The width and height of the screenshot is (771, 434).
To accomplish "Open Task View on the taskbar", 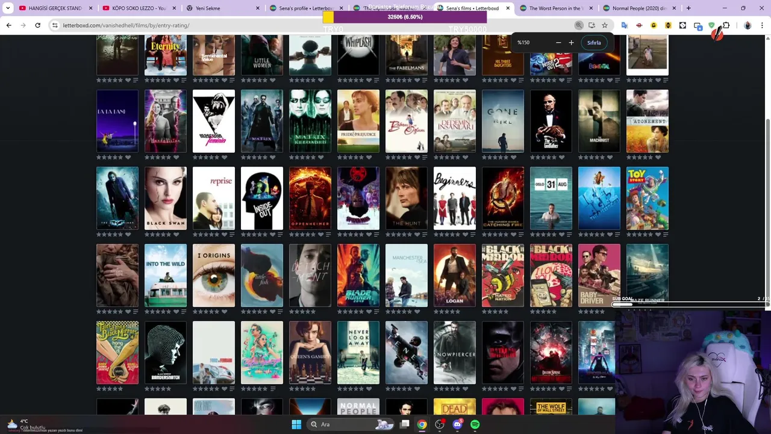I will click(405, 424).
